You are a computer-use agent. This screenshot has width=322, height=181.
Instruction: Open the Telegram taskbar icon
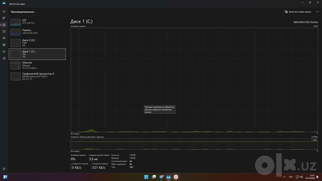click(161, 177)
